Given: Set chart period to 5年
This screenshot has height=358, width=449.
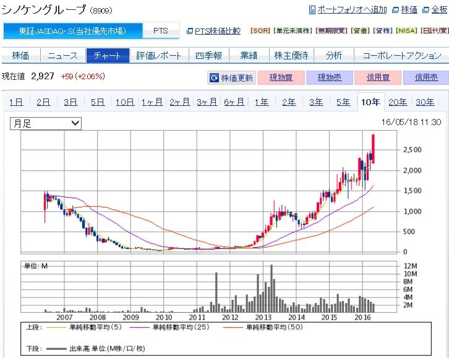Looking at the screenshot, I should tap(343, 102).
